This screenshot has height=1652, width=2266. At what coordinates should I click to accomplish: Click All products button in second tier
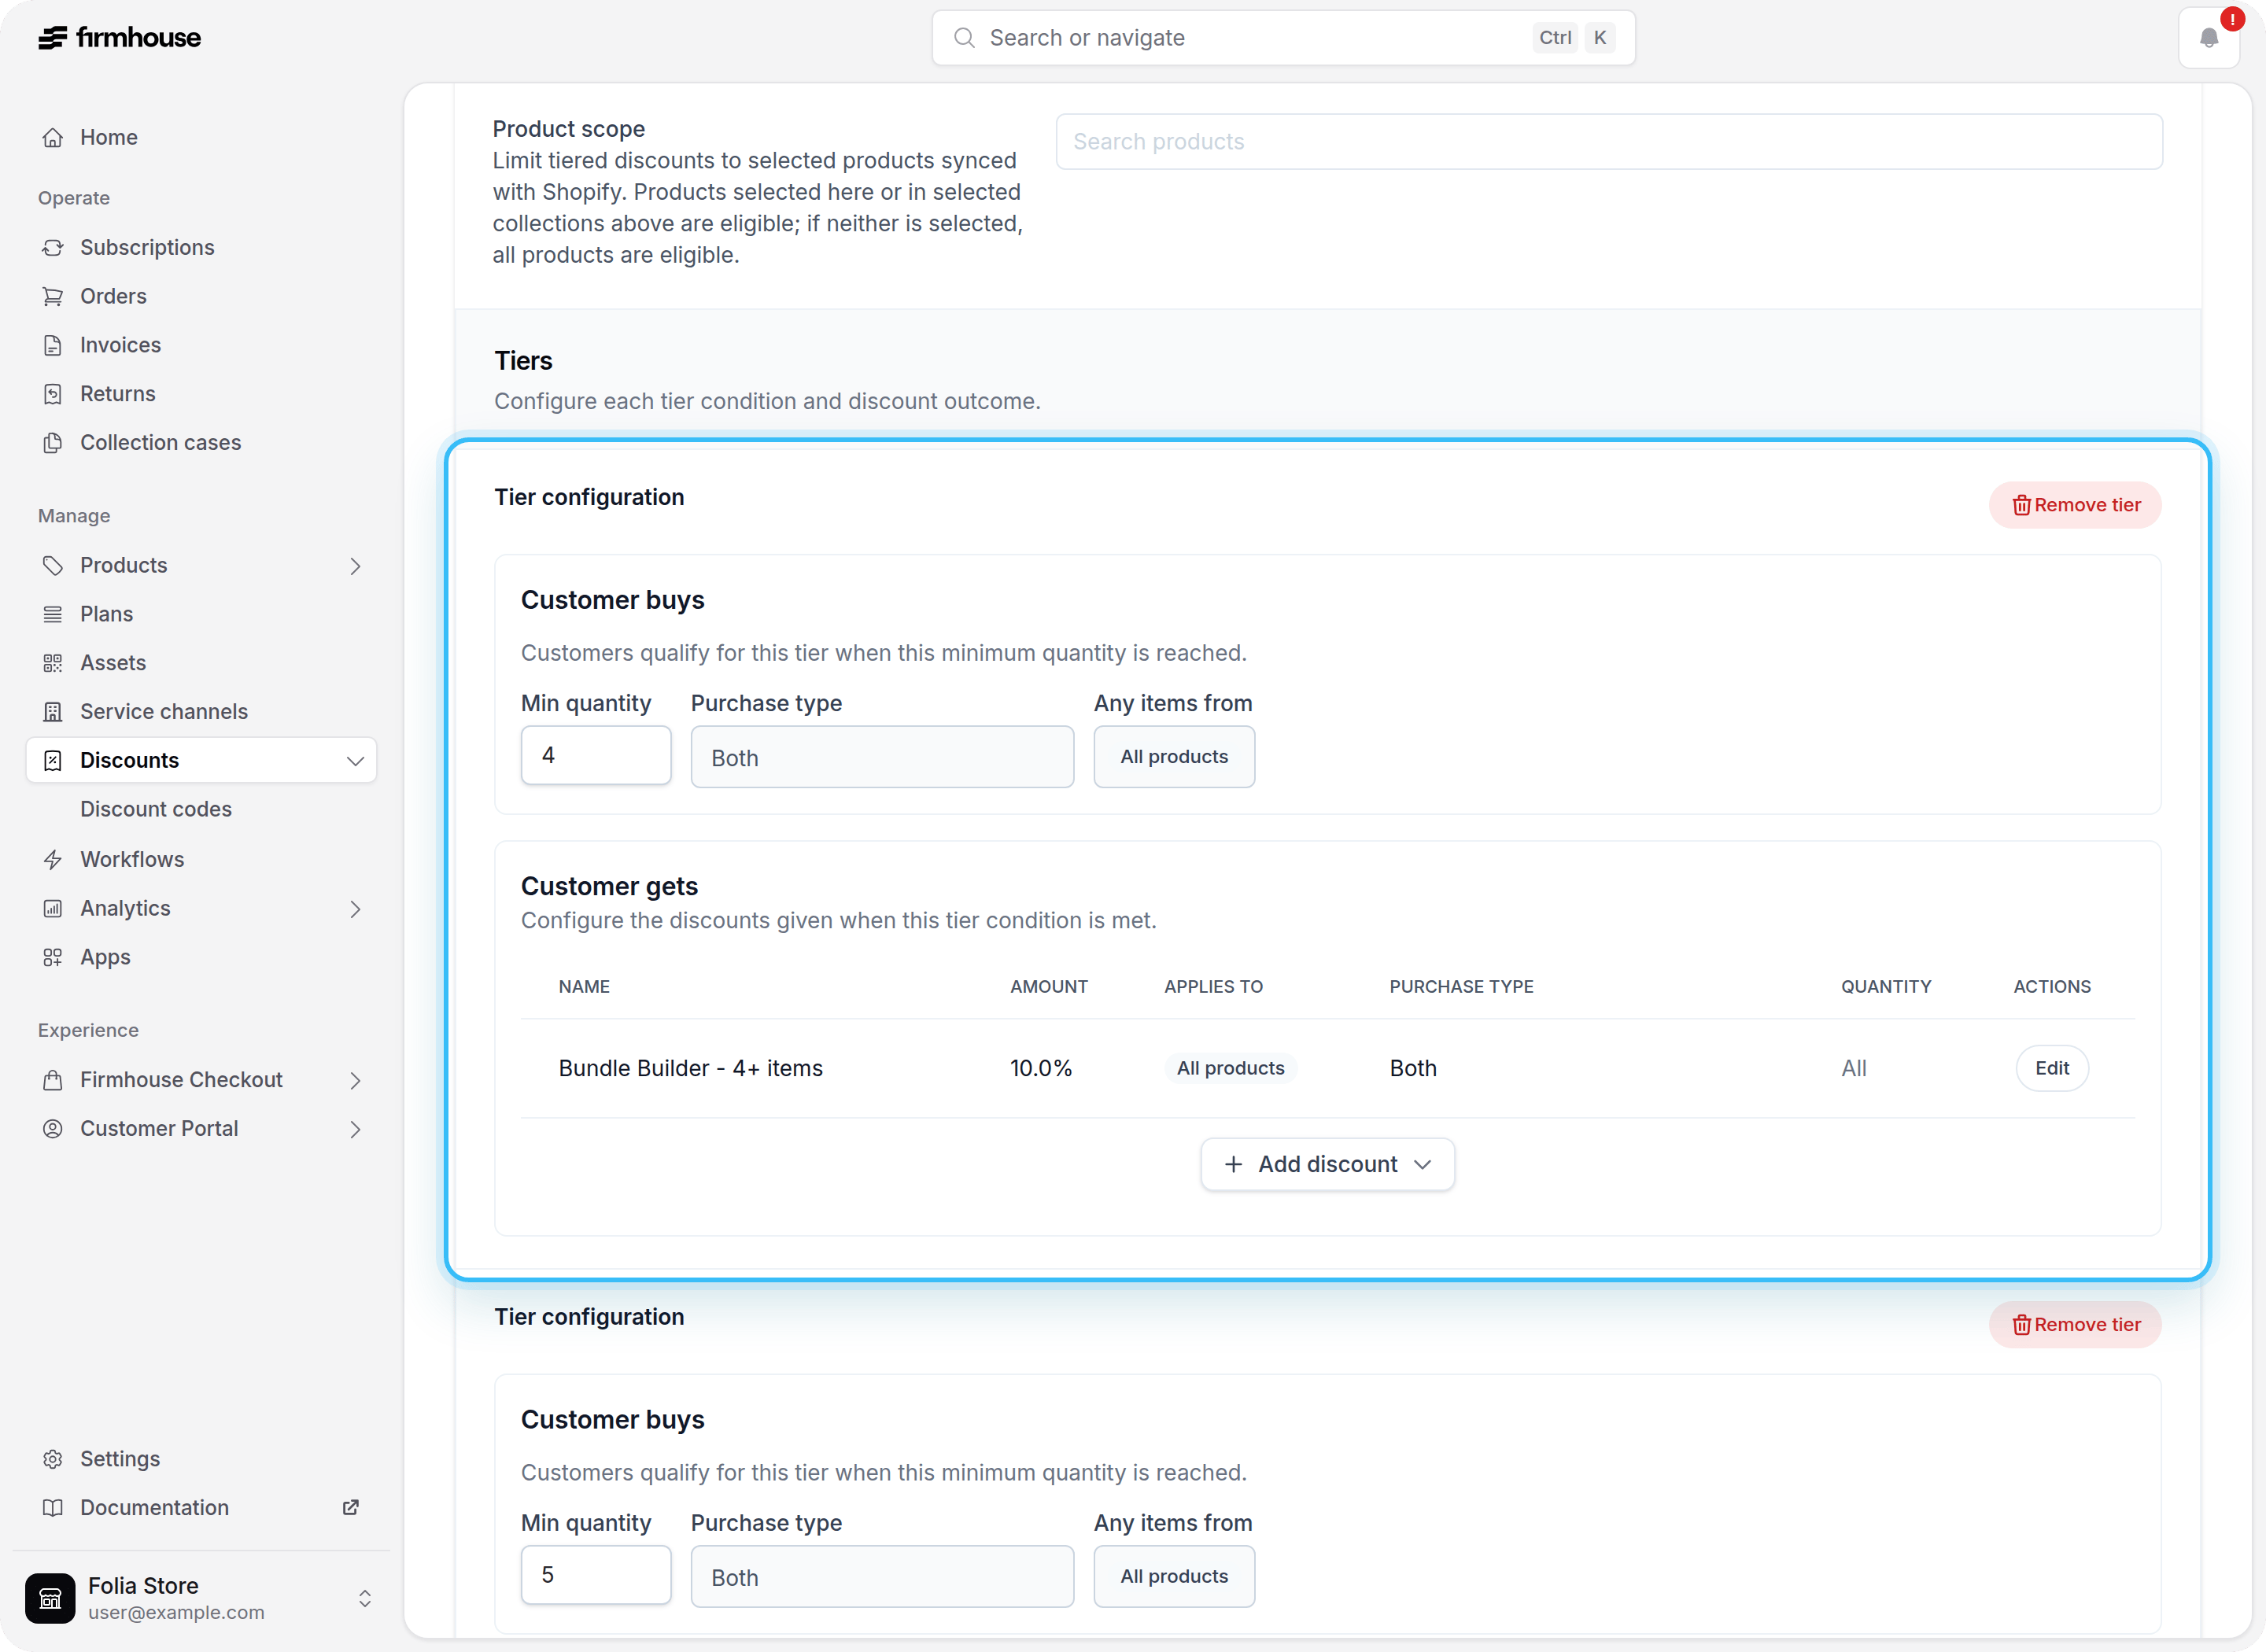click(1174, 1577)
